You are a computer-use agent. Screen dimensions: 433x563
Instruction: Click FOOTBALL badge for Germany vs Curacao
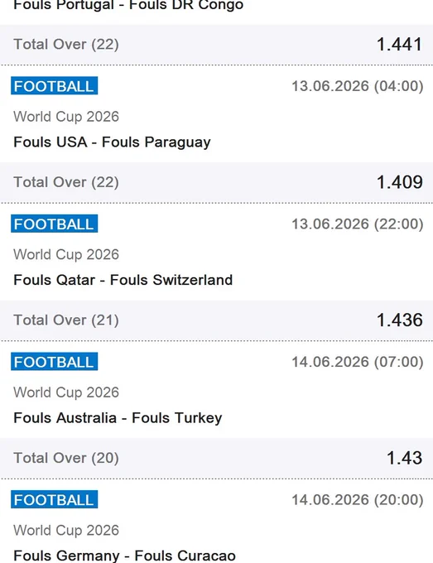pos(54,499)
